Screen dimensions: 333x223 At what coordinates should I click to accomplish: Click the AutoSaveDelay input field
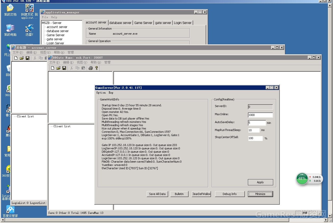coord(257,123)
